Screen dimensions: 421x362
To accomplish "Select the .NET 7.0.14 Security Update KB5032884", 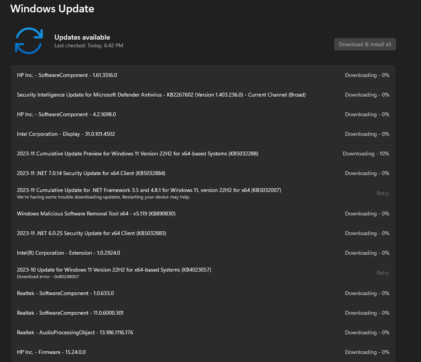I will 203,173.
